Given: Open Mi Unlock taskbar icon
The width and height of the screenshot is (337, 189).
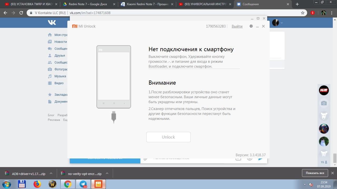Looking at the screenshot, I should pyautogui.click(x=98, y=184).
